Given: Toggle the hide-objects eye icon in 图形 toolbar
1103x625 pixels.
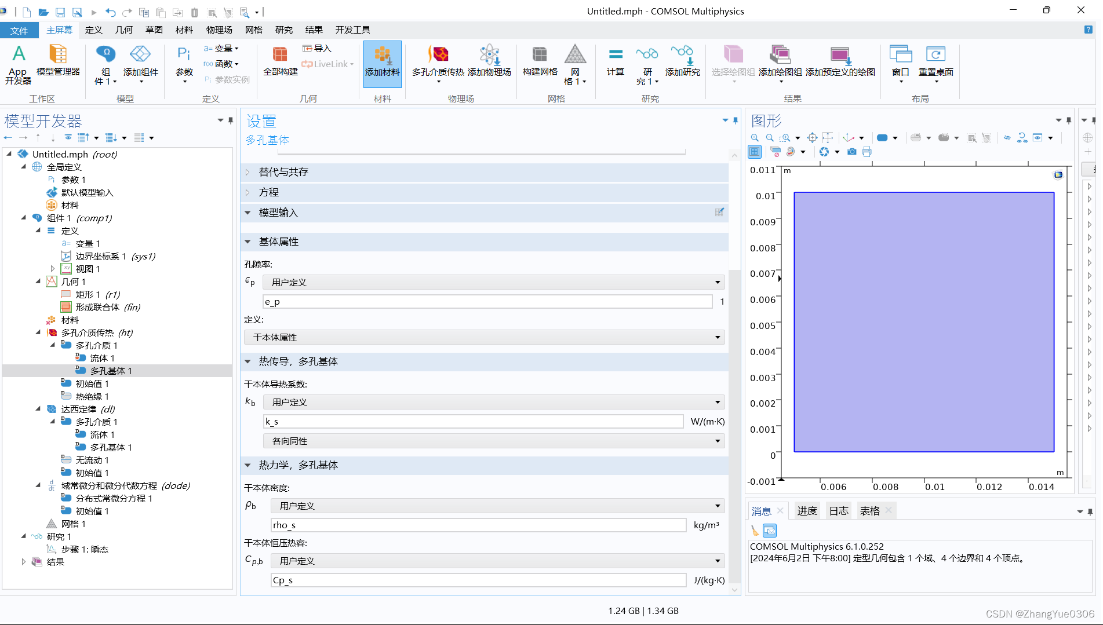Looking at the screenshot, I should [1007, 138].
